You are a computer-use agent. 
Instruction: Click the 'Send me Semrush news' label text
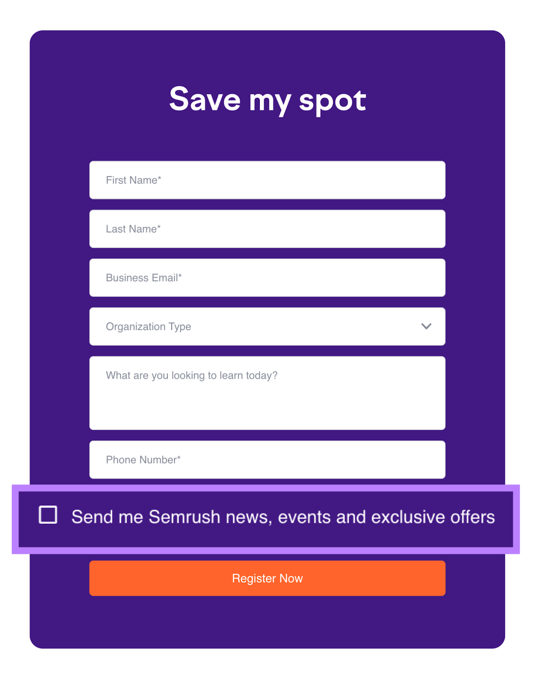tap(283, 517)
